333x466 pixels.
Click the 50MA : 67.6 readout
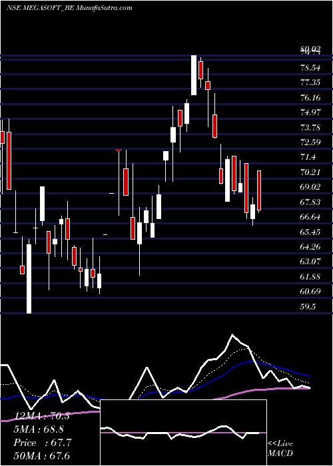point(41,455)
